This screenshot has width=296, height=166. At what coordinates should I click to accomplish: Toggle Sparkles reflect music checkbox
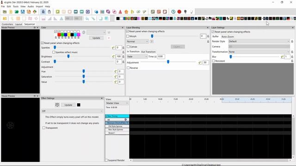pos(54,52)
